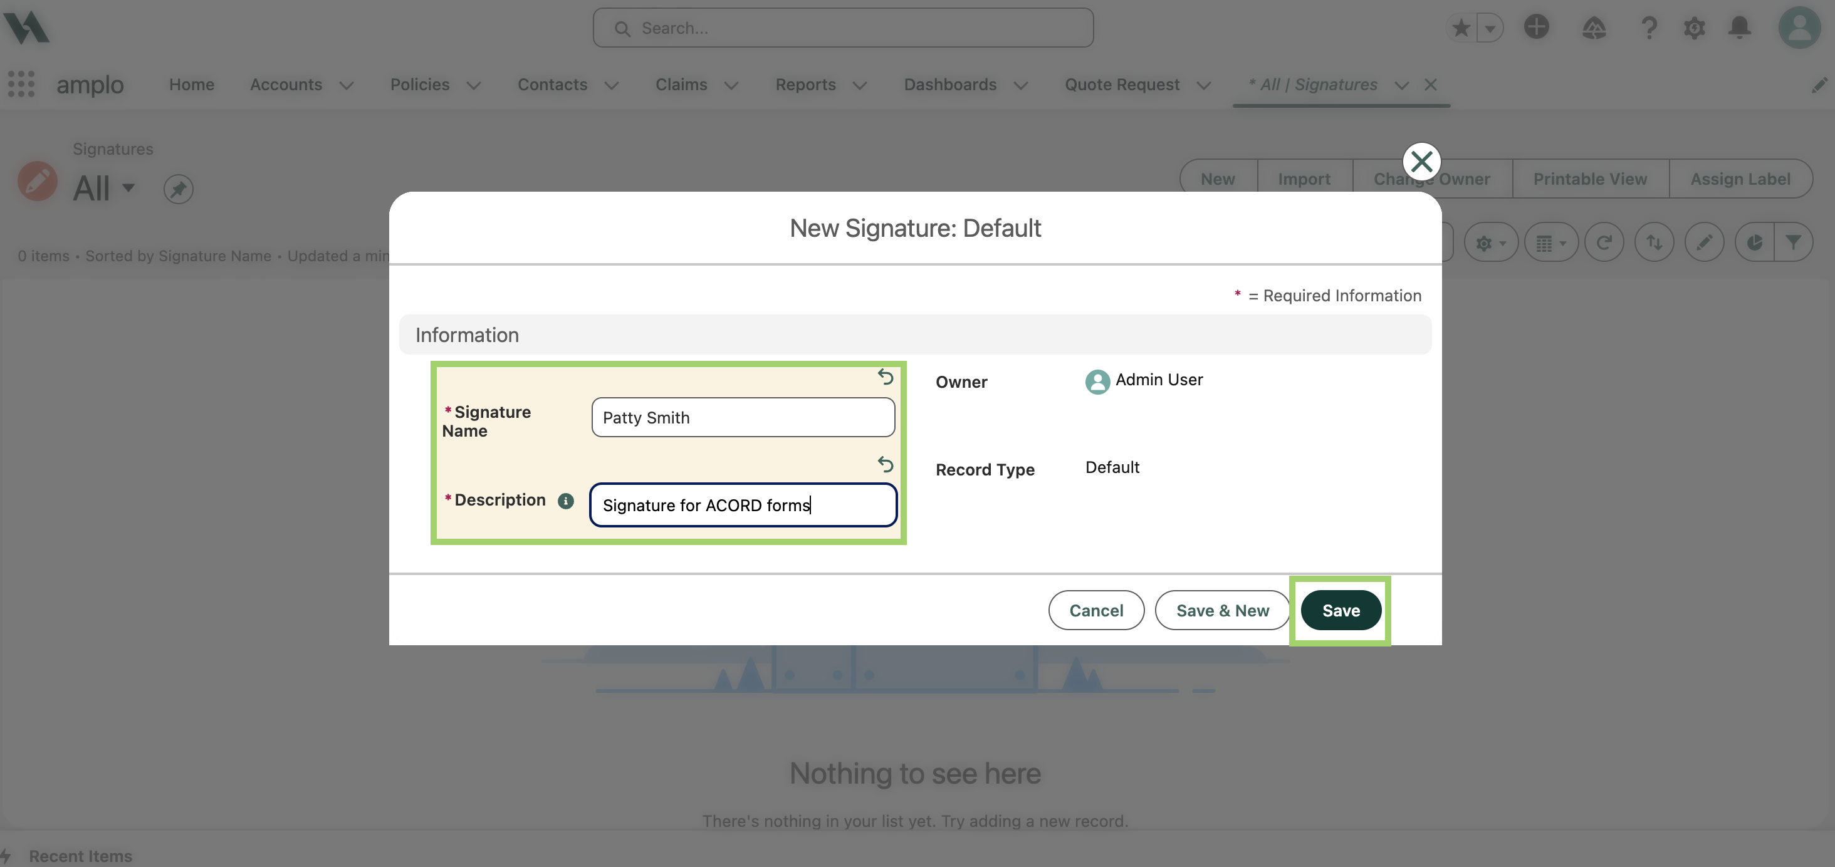Open the display-as table dropdown
This screenshot has width=1835, height=867.
coord(1550,242)
